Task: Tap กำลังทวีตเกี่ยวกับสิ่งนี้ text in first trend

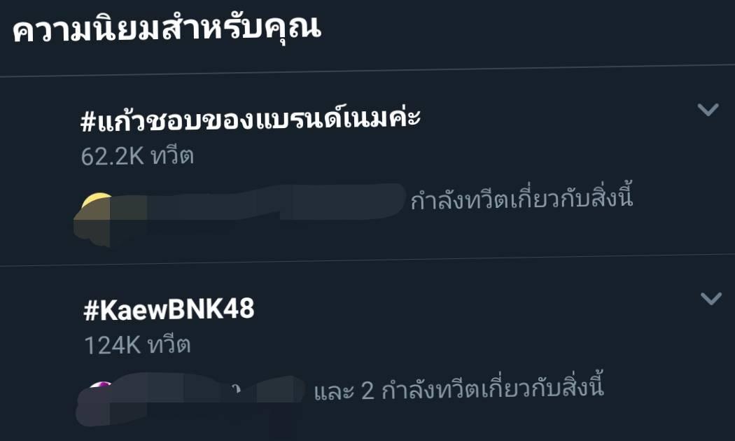Action: pyautogui.click(x=521, y=197)
